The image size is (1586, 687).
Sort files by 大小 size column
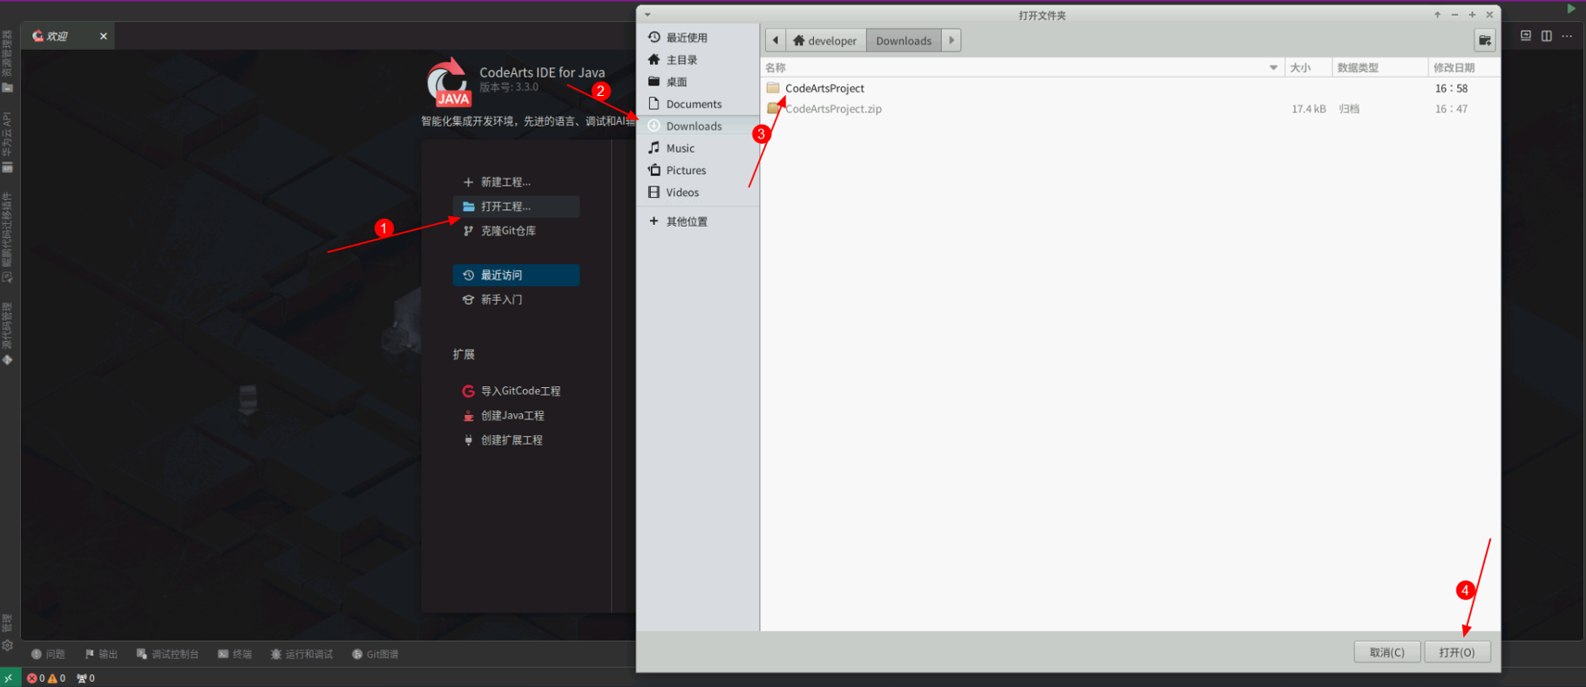1309,67
